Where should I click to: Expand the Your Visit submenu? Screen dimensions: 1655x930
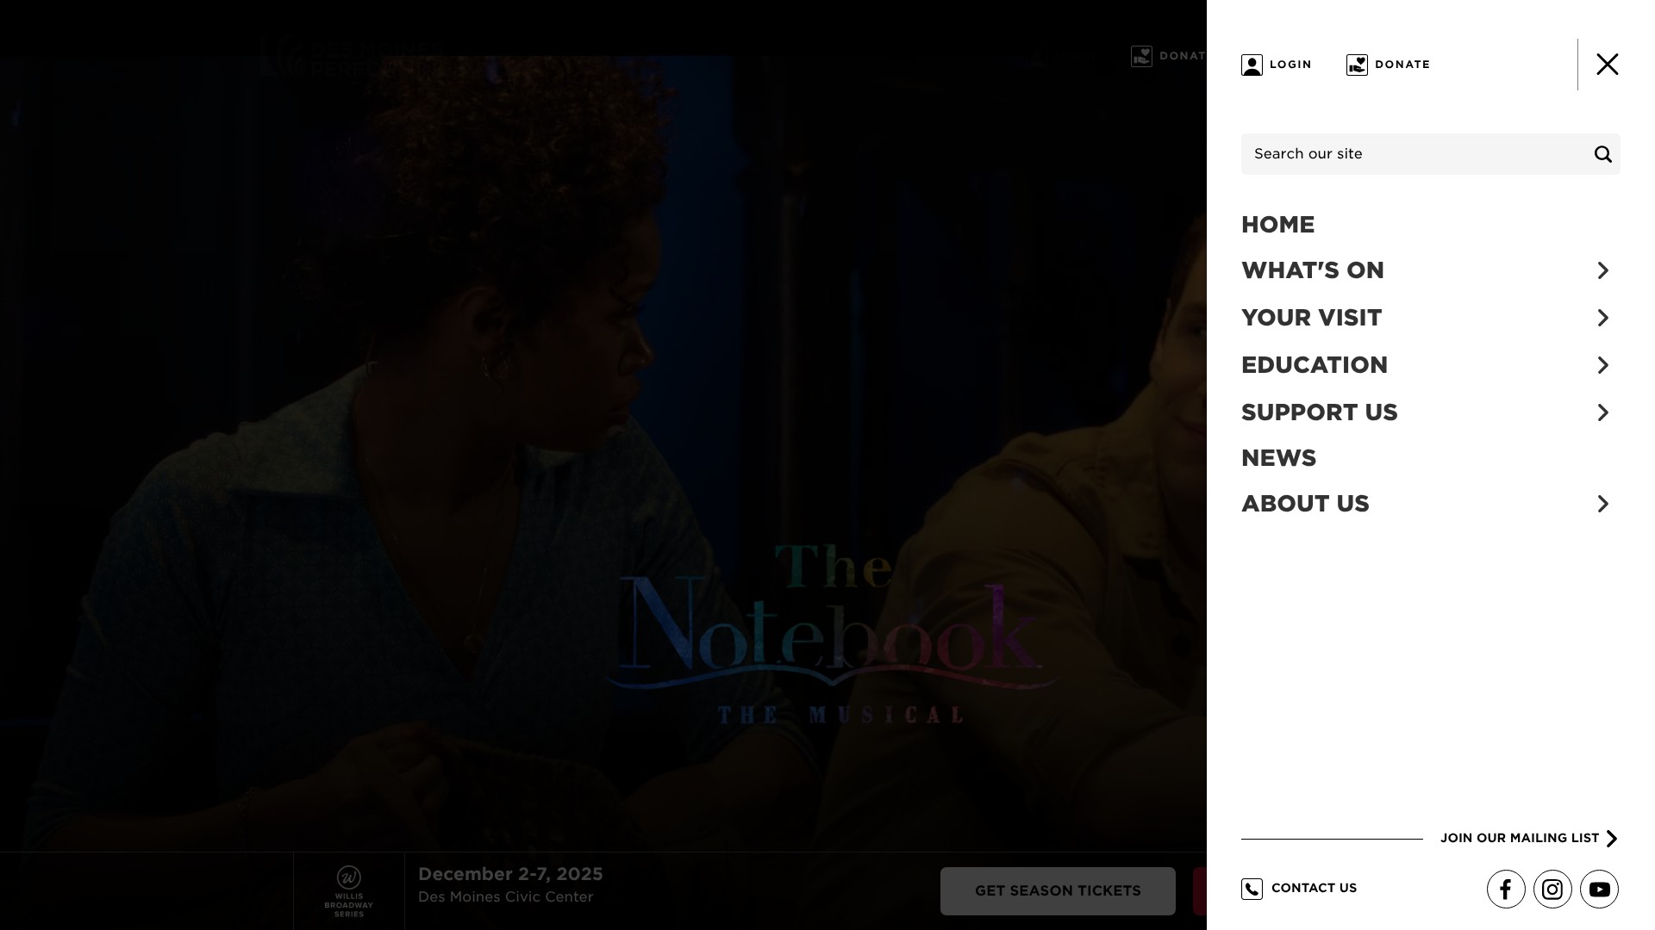coord(1602,319)
